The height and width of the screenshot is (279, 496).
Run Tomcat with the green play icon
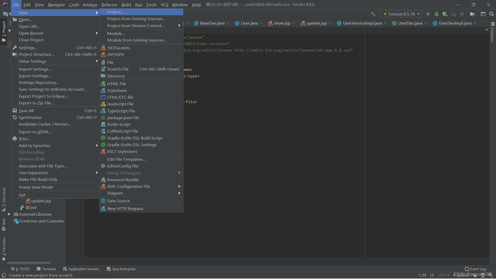[x=428, y=14]
